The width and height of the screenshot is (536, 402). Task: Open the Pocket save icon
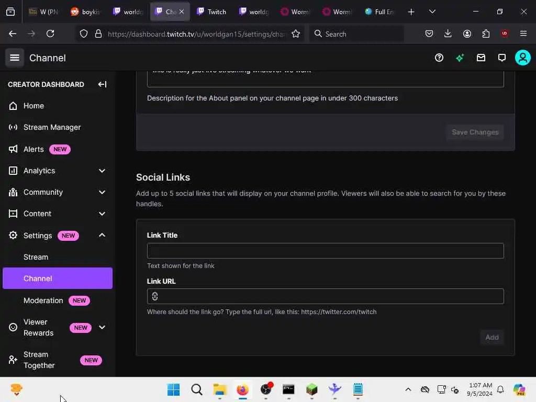tap(429, 33)
